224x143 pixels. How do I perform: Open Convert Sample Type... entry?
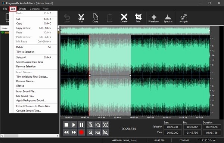coord(33,111)
